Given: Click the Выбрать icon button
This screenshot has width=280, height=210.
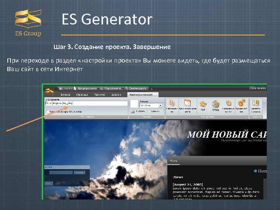Looking at the screenshot, I should 138,111.
